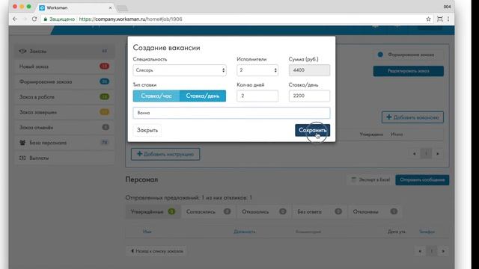The width and height of the screenshot is (479, 269).
Task: Switch to the Согласились tab
Action: coord(209,211)
